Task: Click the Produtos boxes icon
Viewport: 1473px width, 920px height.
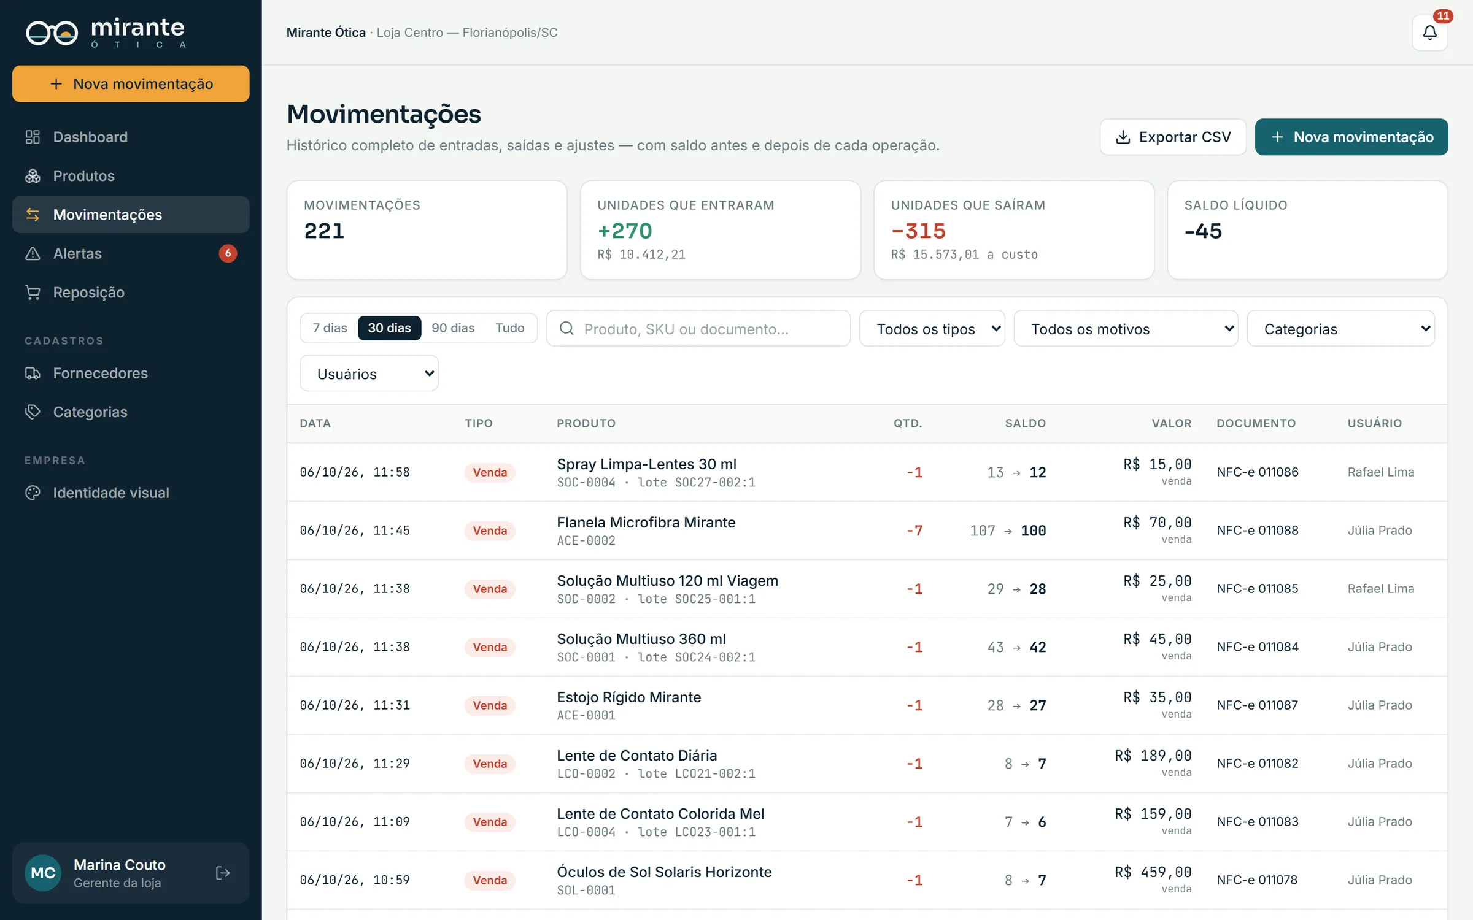Action: 33,176
